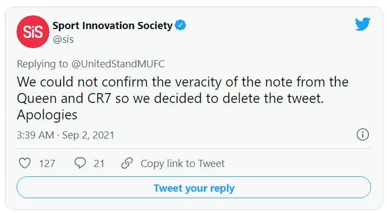Open replies via speech bubble icon
The image size is (387, 213).
[80, 163]
